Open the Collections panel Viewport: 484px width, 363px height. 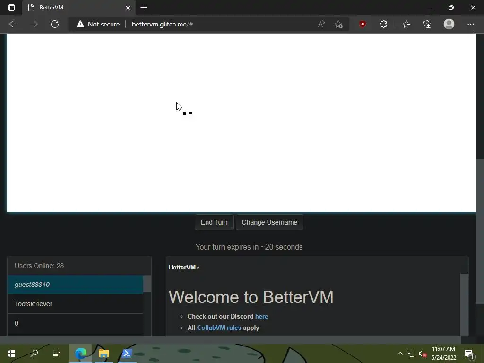pyautogui.click(x=427, y=24)
